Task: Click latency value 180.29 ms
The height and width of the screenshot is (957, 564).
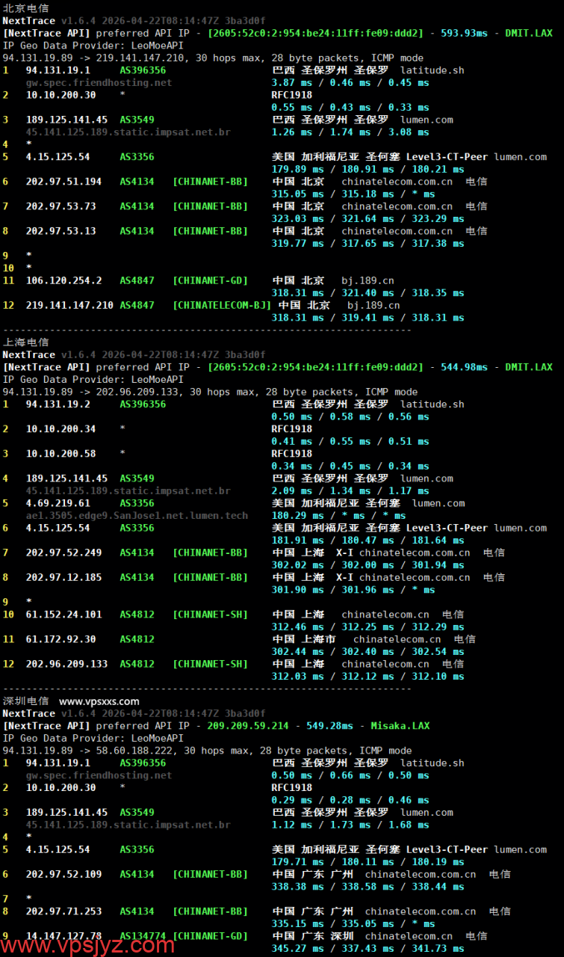Action: pos(297,516)
